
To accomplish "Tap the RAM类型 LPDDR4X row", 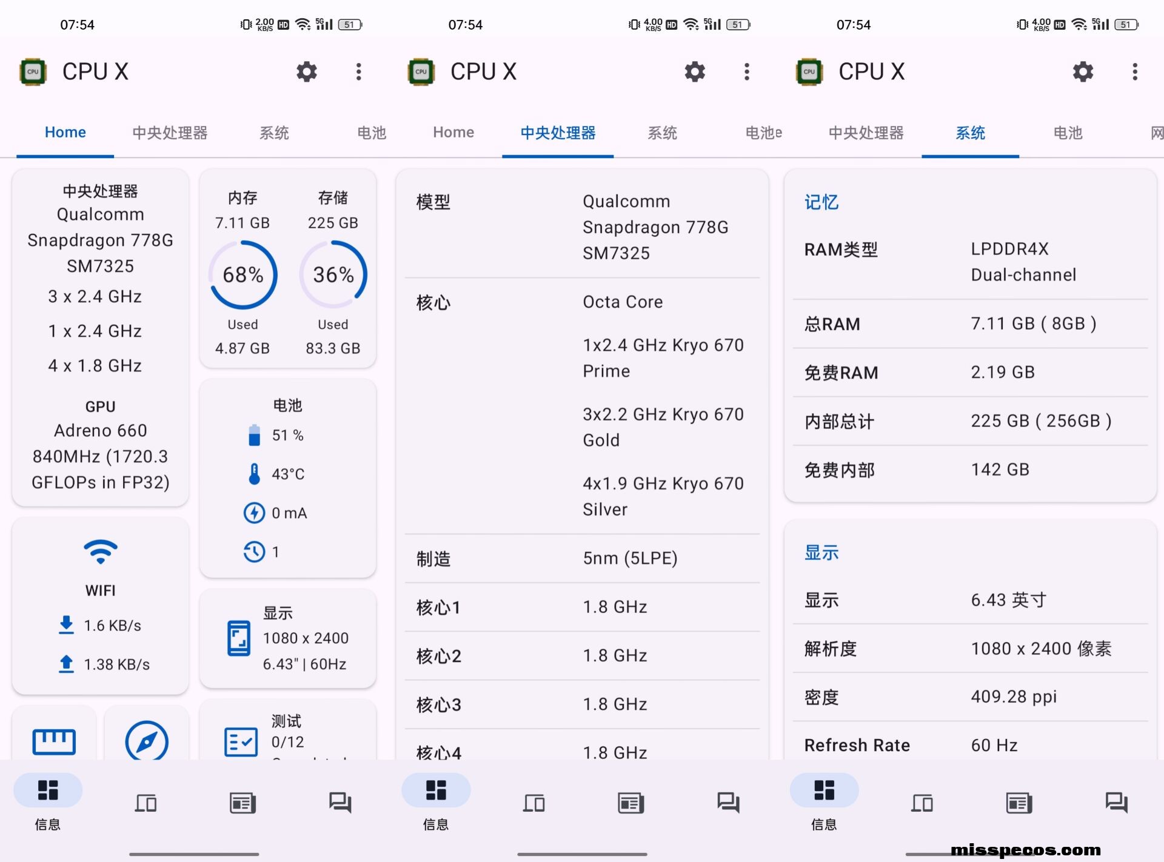I will [x=970, y=262].
